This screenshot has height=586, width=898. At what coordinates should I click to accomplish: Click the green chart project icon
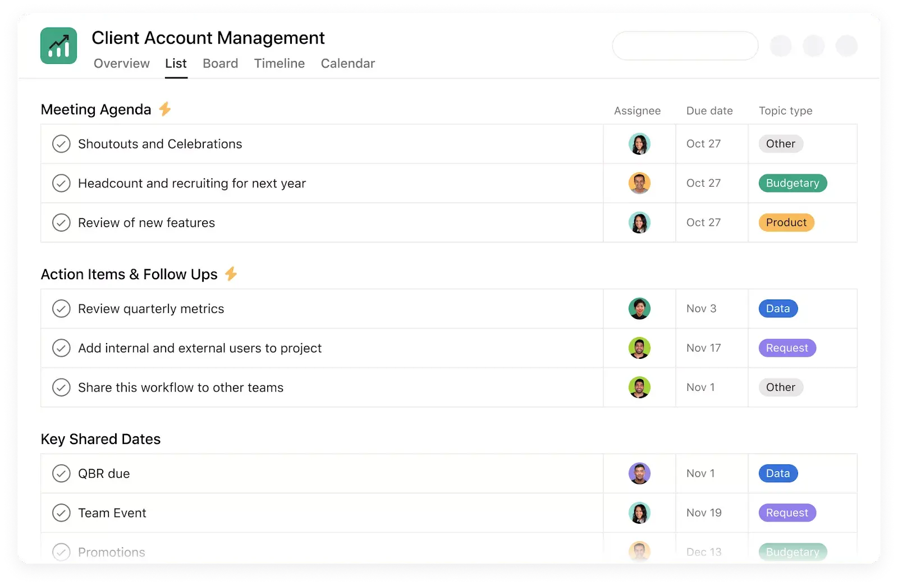(x=58, y=46)
